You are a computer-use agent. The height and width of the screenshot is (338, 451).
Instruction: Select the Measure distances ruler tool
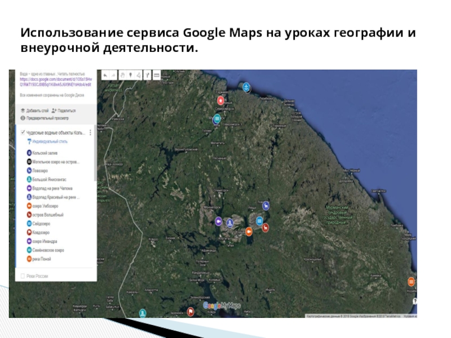click(x=156, y=74)
